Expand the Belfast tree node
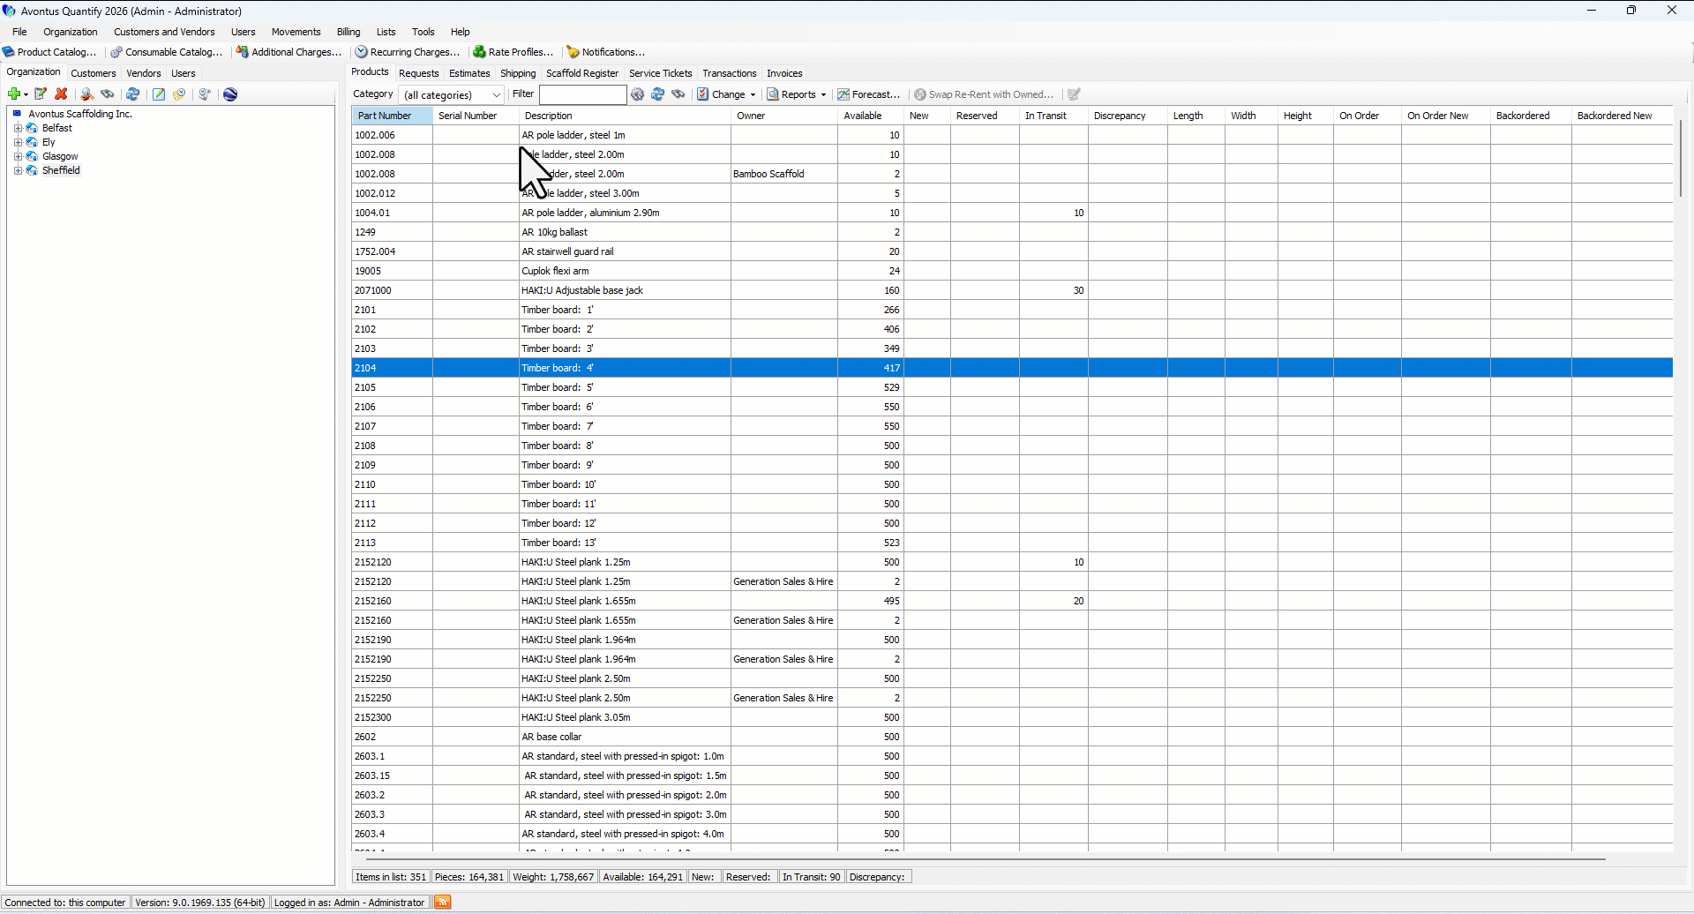1694x914 pixels. [18, 128]
